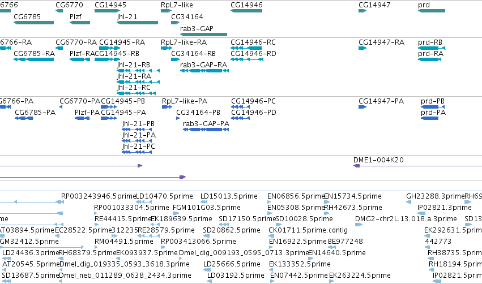The width and height of the screenshot is (482, 284).
Task: Click the prd-PB protein feature
Action: (433, 107)
